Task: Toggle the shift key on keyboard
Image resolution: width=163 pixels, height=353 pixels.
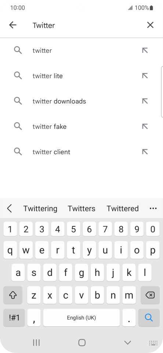Action: 13,295
